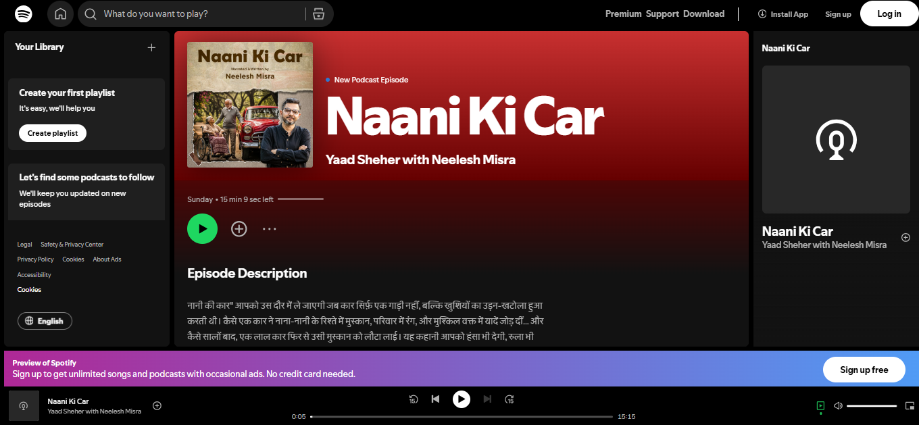Toggle the Now Playing view icon
This screenshot has height=425, width=919.
click(x=820, y=406)
